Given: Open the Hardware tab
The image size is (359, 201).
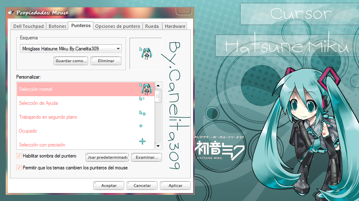Looking at the screenshot, I should coord(175,26).
